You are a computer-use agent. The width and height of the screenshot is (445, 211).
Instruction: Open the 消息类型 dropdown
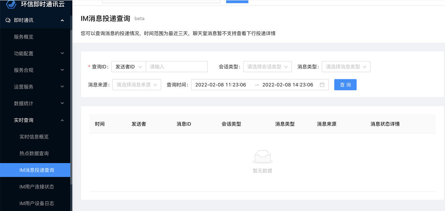click(x=346, y=67)
